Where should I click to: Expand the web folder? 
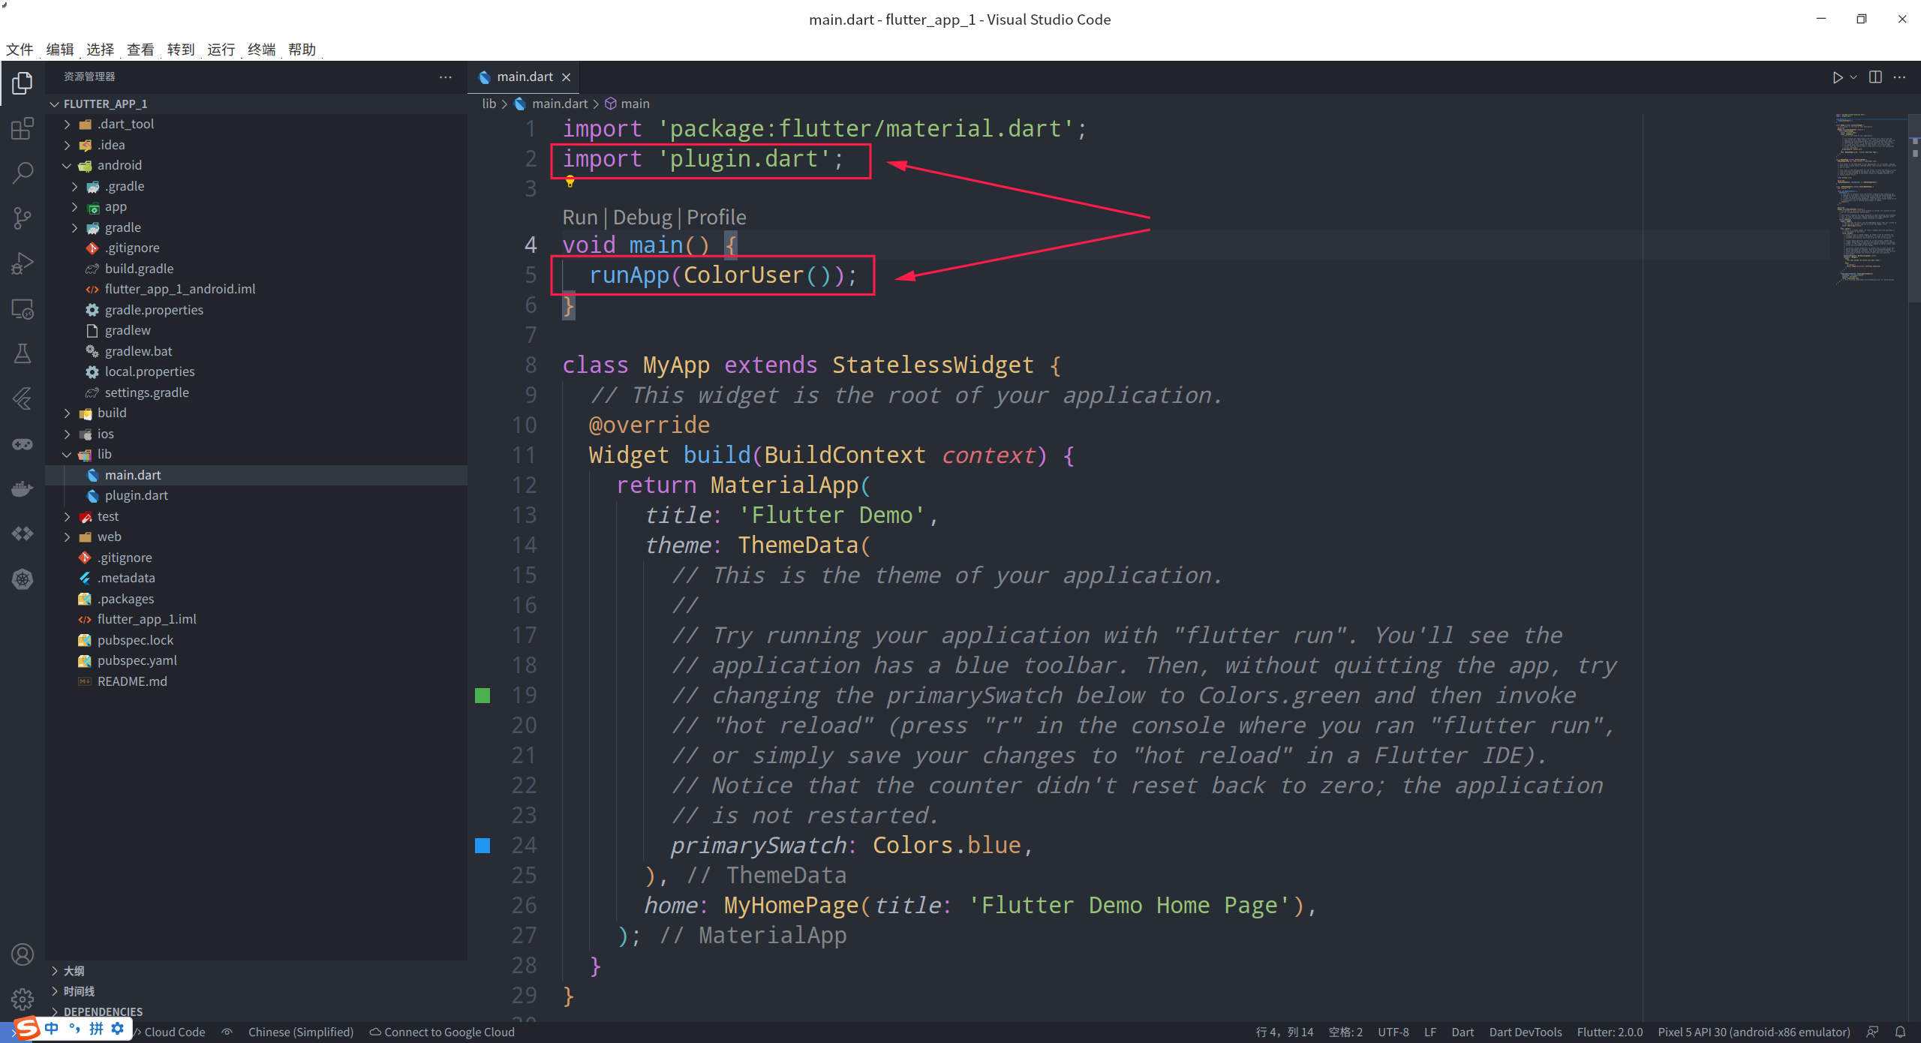[68, 537]
